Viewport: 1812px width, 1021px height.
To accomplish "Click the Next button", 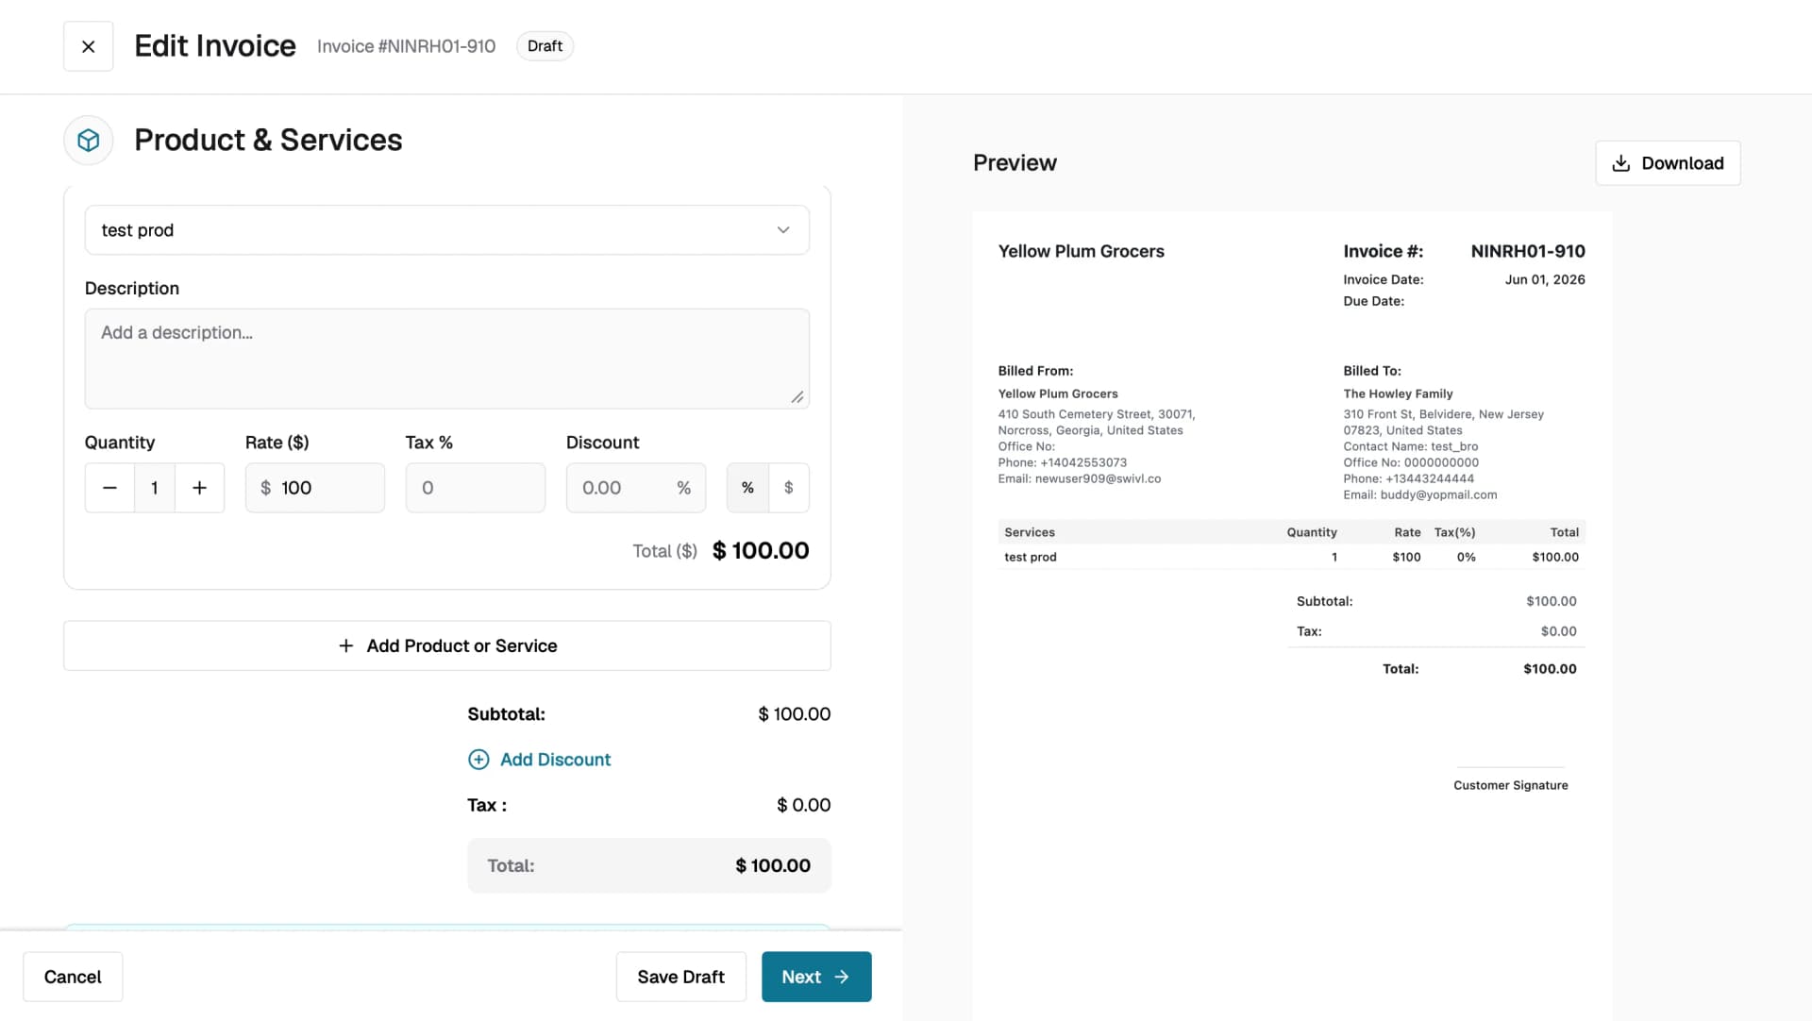I will click(x=816, y=977).
